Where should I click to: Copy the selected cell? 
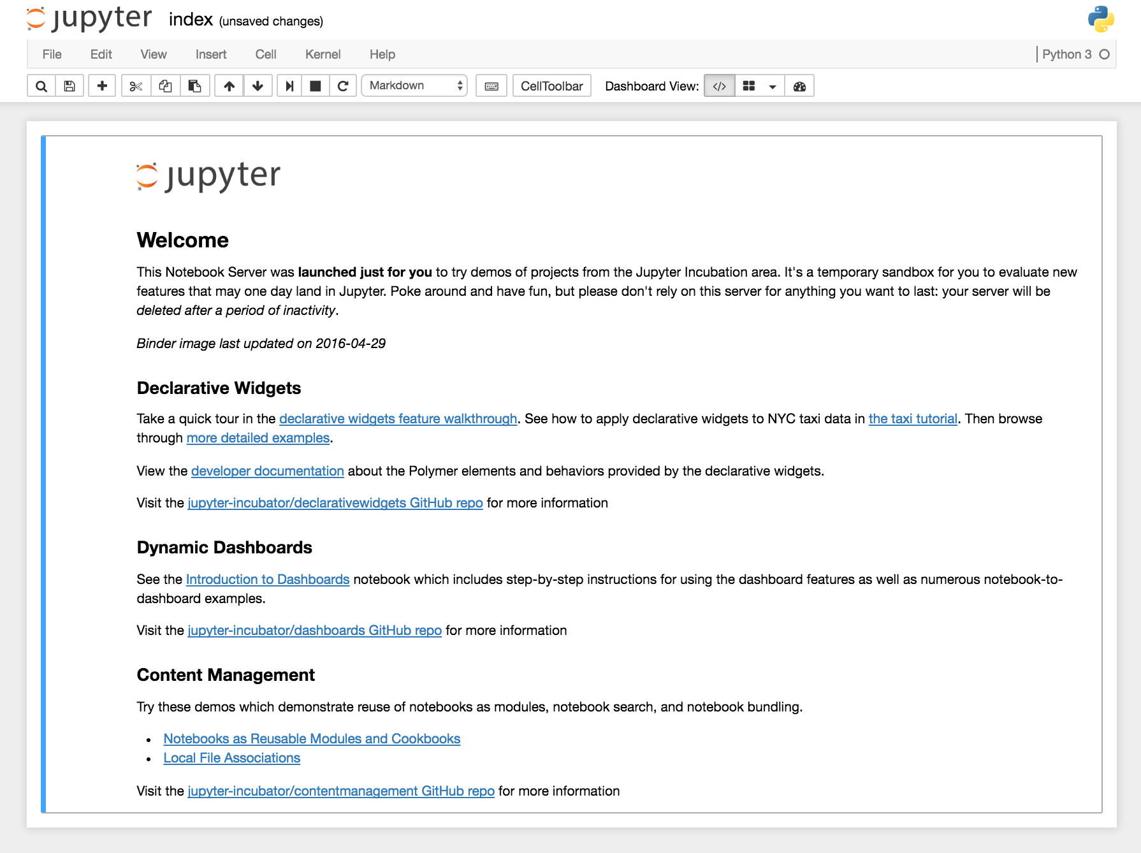tap(166, 85)
